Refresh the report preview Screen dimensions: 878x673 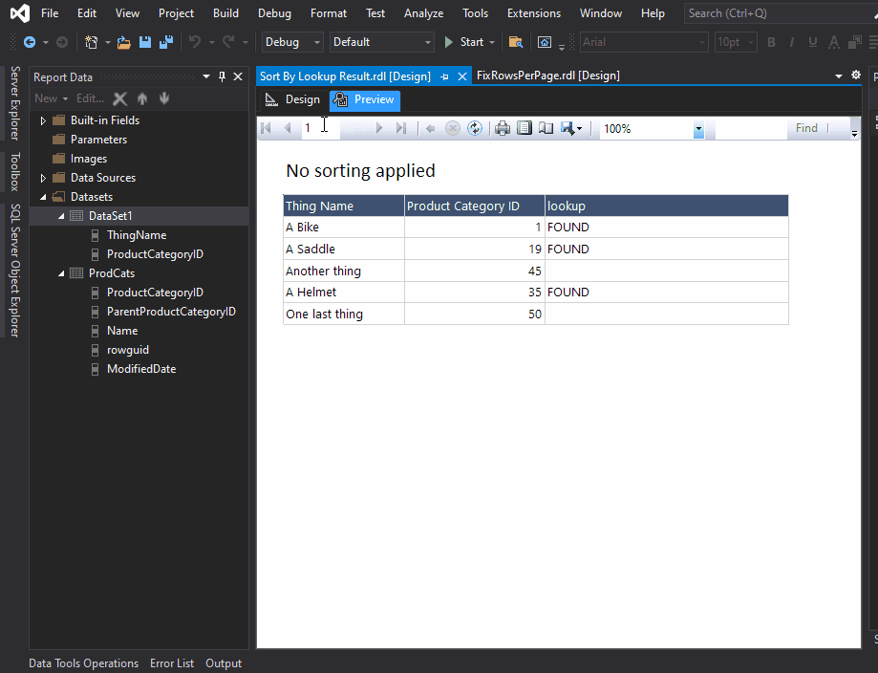(475, 127)
